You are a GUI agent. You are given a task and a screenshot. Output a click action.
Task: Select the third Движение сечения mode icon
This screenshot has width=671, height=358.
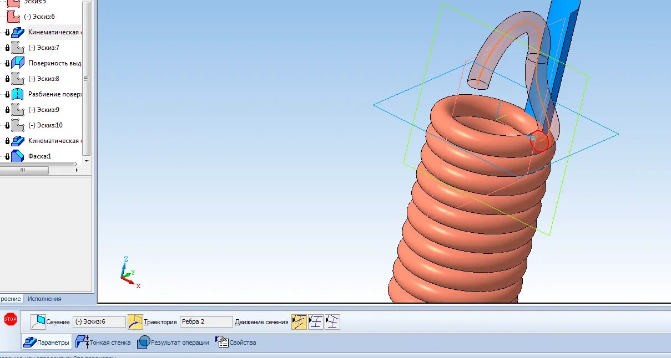(332, 322)
